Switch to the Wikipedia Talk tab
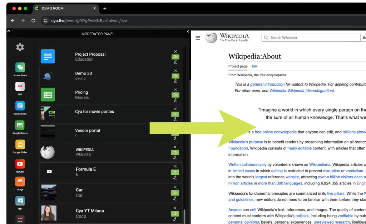Screen dimensions: 366x224 tap(254, 66)
